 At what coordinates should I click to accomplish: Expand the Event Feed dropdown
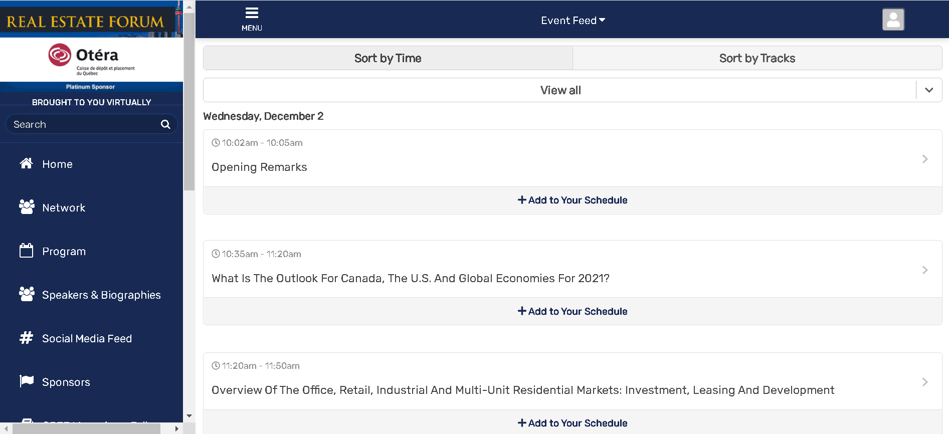coord(573,21)
